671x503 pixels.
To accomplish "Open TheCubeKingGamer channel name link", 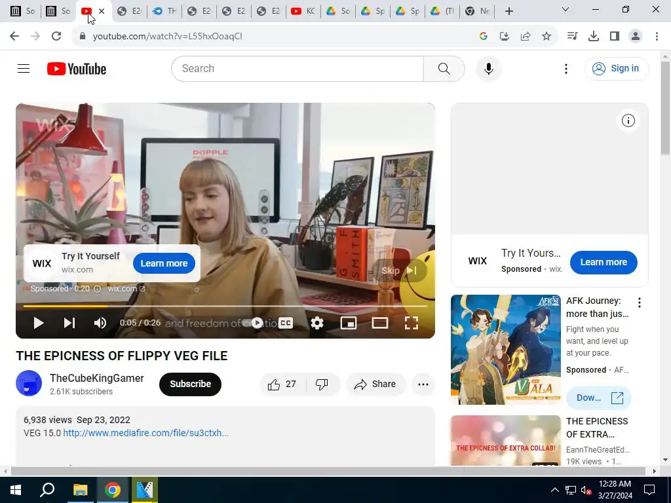I will 97,378.
